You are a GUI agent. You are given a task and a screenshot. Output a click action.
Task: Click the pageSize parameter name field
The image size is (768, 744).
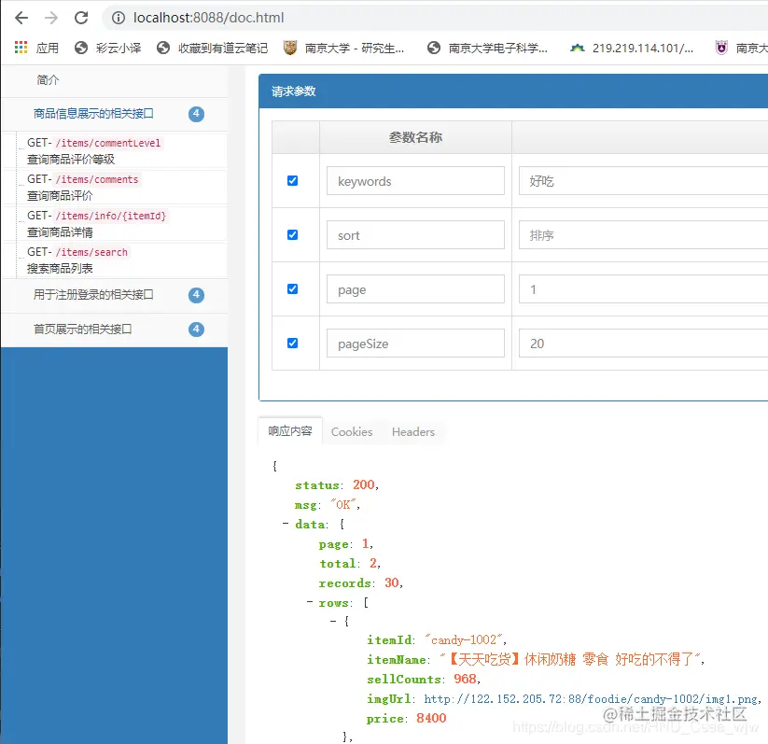(x=415, y=344)
